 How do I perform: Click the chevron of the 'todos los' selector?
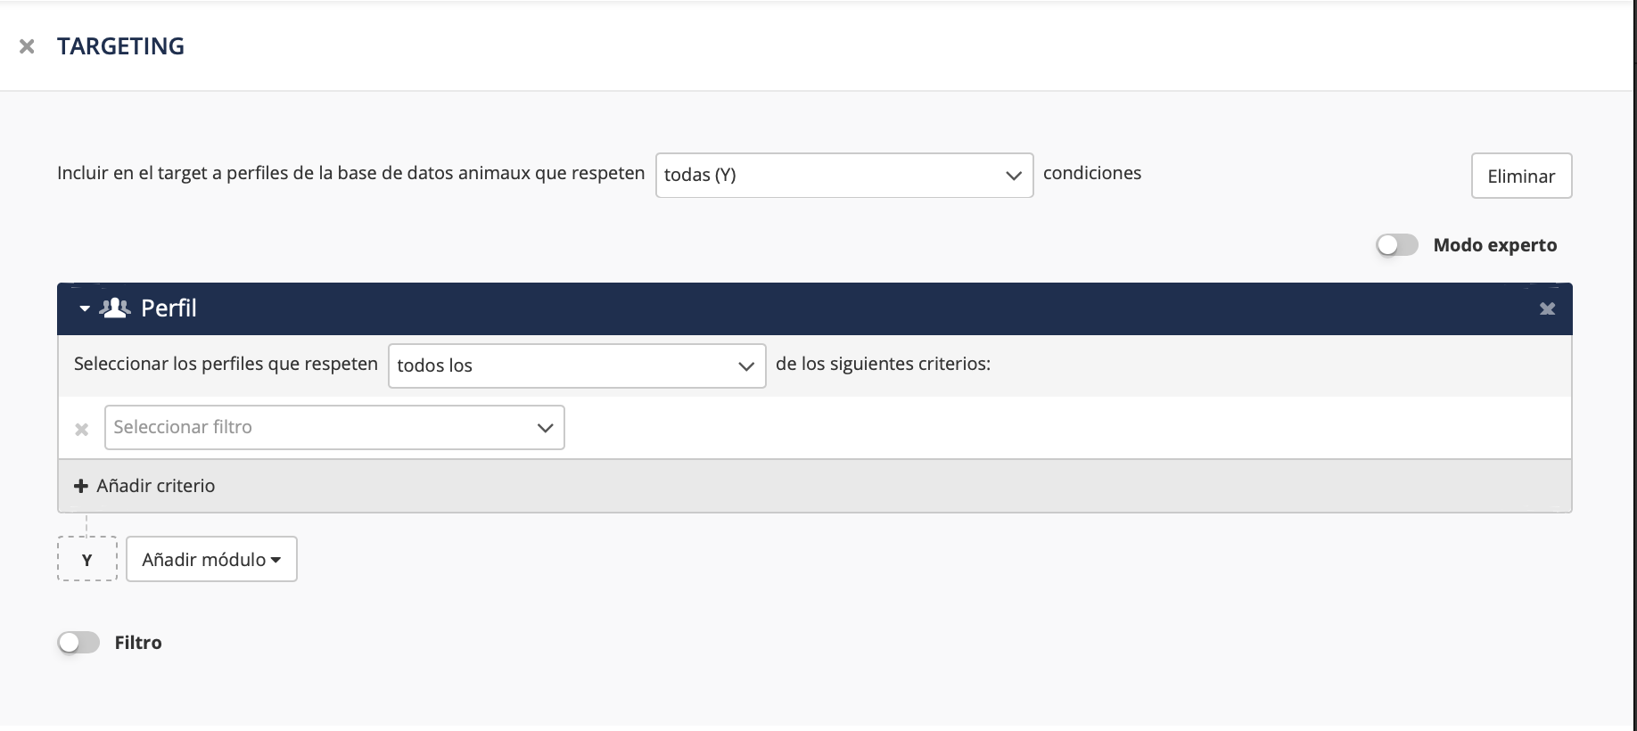pyautogui.click(x=746, y=366)
